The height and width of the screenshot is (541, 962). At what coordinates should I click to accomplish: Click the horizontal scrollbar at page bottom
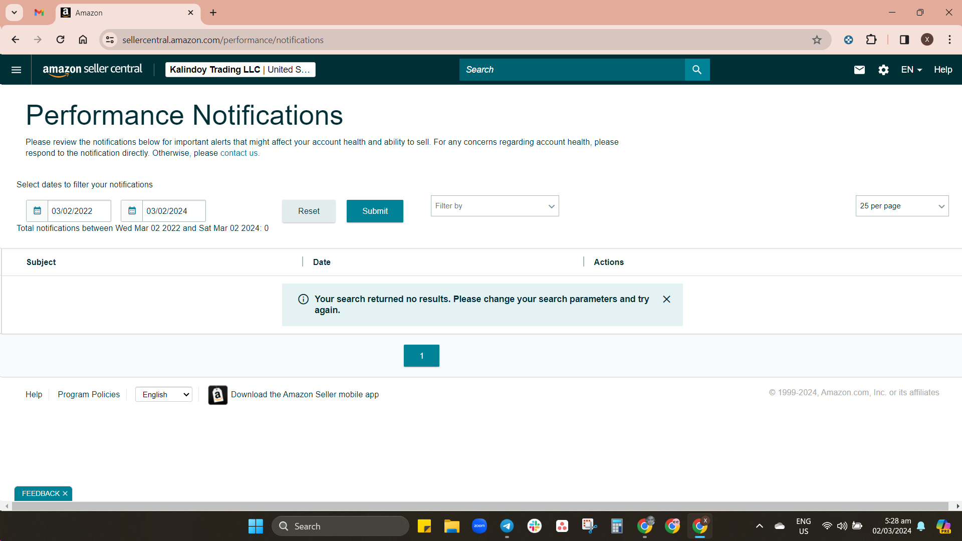click(480, 506)
